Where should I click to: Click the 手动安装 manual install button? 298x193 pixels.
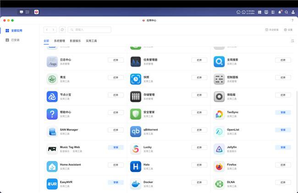pos(272,30)
